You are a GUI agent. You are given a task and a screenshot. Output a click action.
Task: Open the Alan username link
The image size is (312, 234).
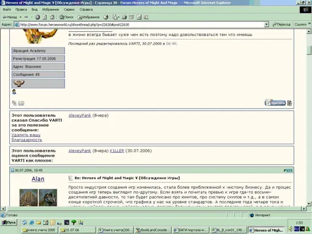click(x=38, y=179)
